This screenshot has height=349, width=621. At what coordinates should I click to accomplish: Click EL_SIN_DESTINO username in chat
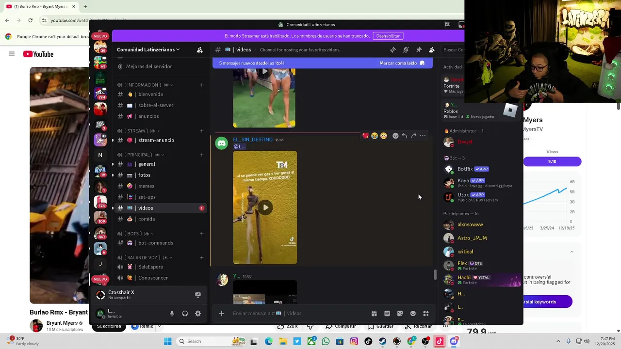[x=253, y=140]
